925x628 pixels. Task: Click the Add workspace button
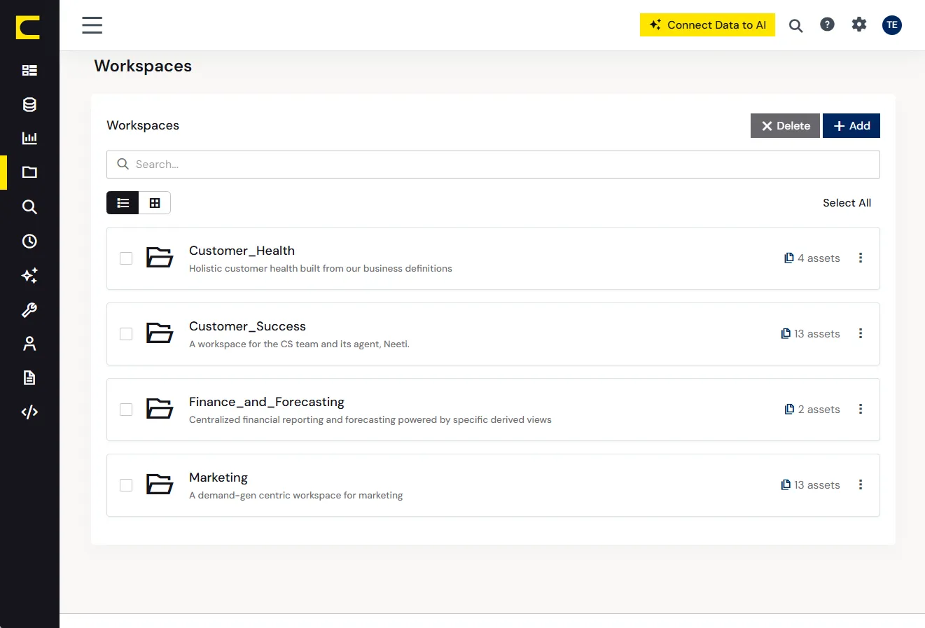click(851, 126)
